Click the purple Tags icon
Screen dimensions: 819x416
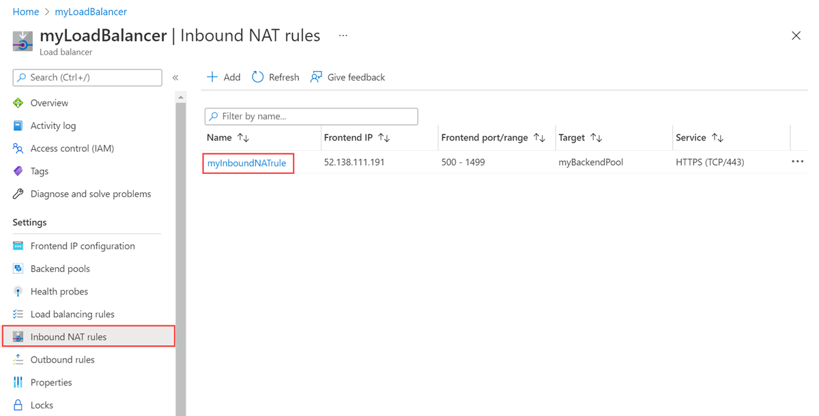18,171
